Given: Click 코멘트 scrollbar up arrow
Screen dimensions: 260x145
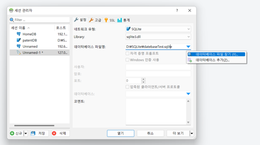Looking at the screenshot, I should 188,101.
